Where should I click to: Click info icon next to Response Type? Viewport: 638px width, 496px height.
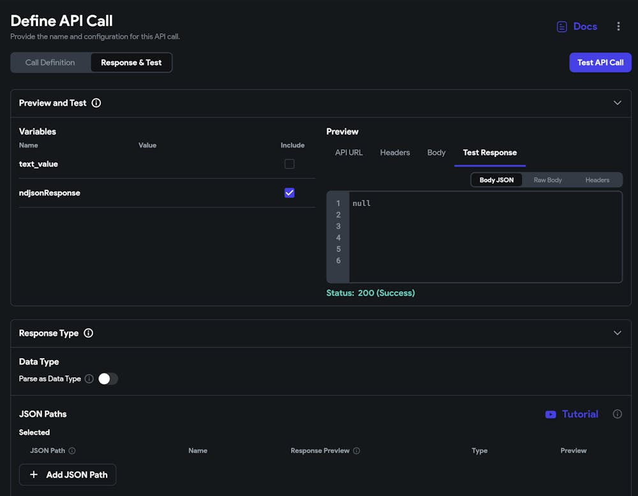click(88, 333)
